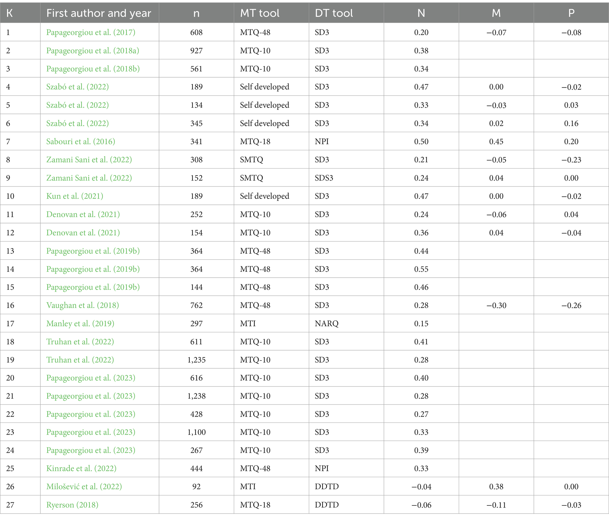Select the 'SDS3' DT tool cell
The image size is (609, 519).
(x=324, y=178)
